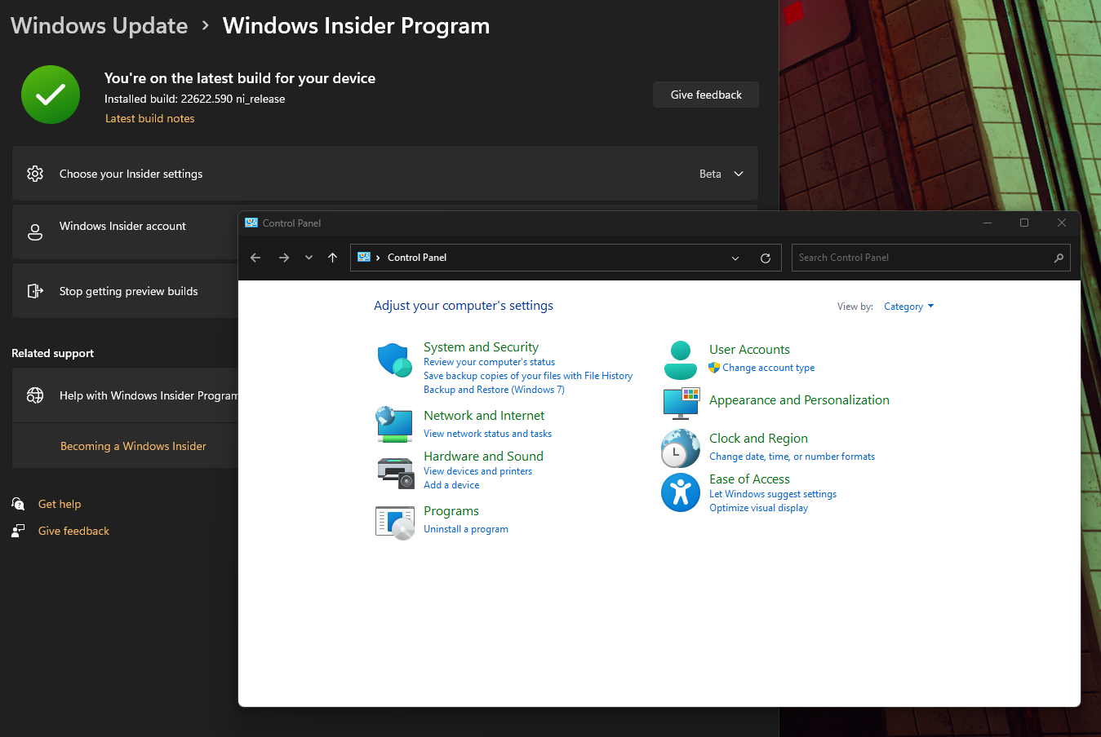Refresh the Control Panel view
Viewport: 1101px width, 737px height.
(x=766, y=258)
